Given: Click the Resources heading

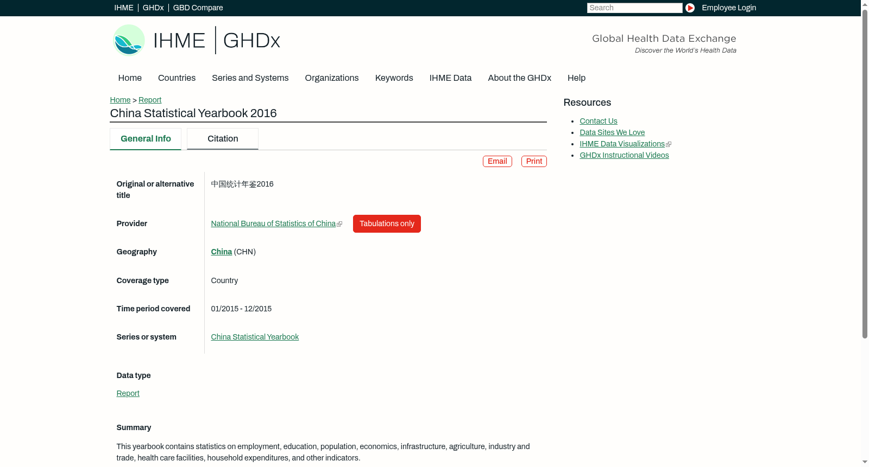Looking at the screenshot, I should [587, 103].
